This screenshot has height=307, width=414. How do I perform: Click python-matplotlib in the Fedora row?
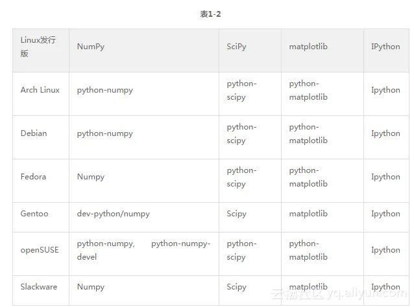click(308, 177)
